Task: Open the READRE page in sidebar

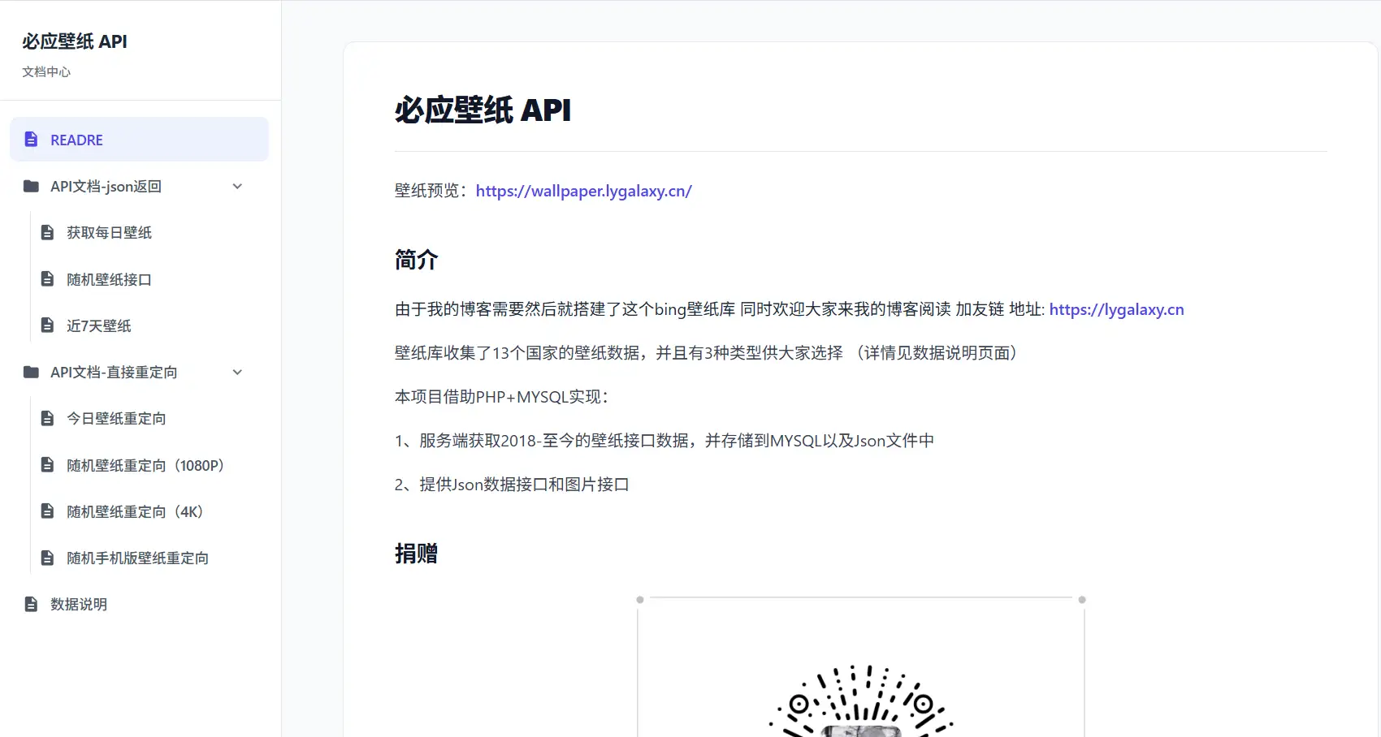Action: pos(139,140)
